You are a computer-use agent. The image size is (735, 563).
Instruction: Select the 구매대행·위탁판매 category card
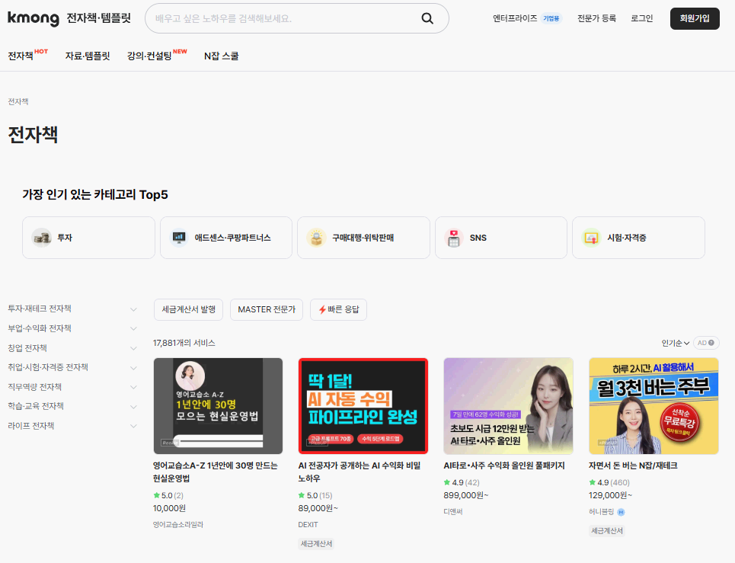coord(363,238)
